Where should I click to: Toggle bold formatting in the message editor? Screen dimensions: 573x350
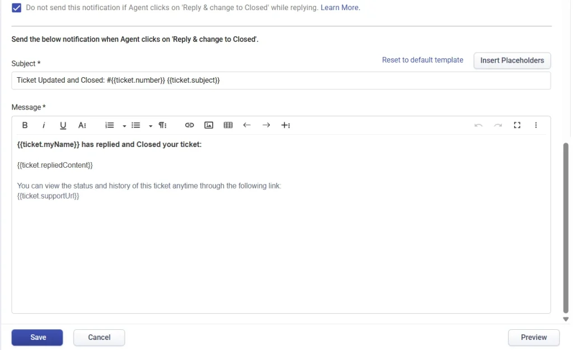point(25,125)
